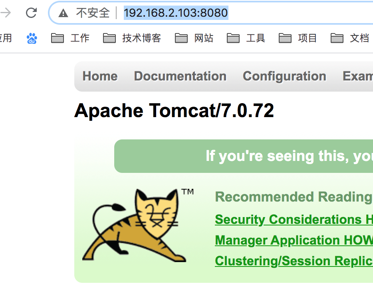Select the Configuration tab

click(284, 76)
